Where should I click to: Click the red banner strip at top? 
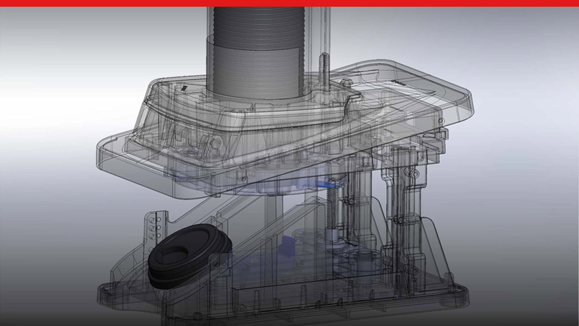pyautogui.click(x=289, y=3)
